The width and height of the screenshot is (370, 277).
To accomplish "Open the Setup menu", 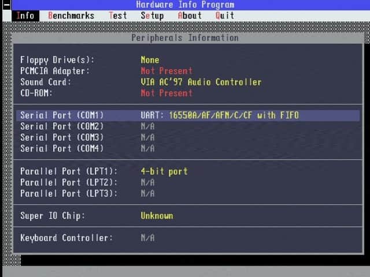I will coord(152,16).
